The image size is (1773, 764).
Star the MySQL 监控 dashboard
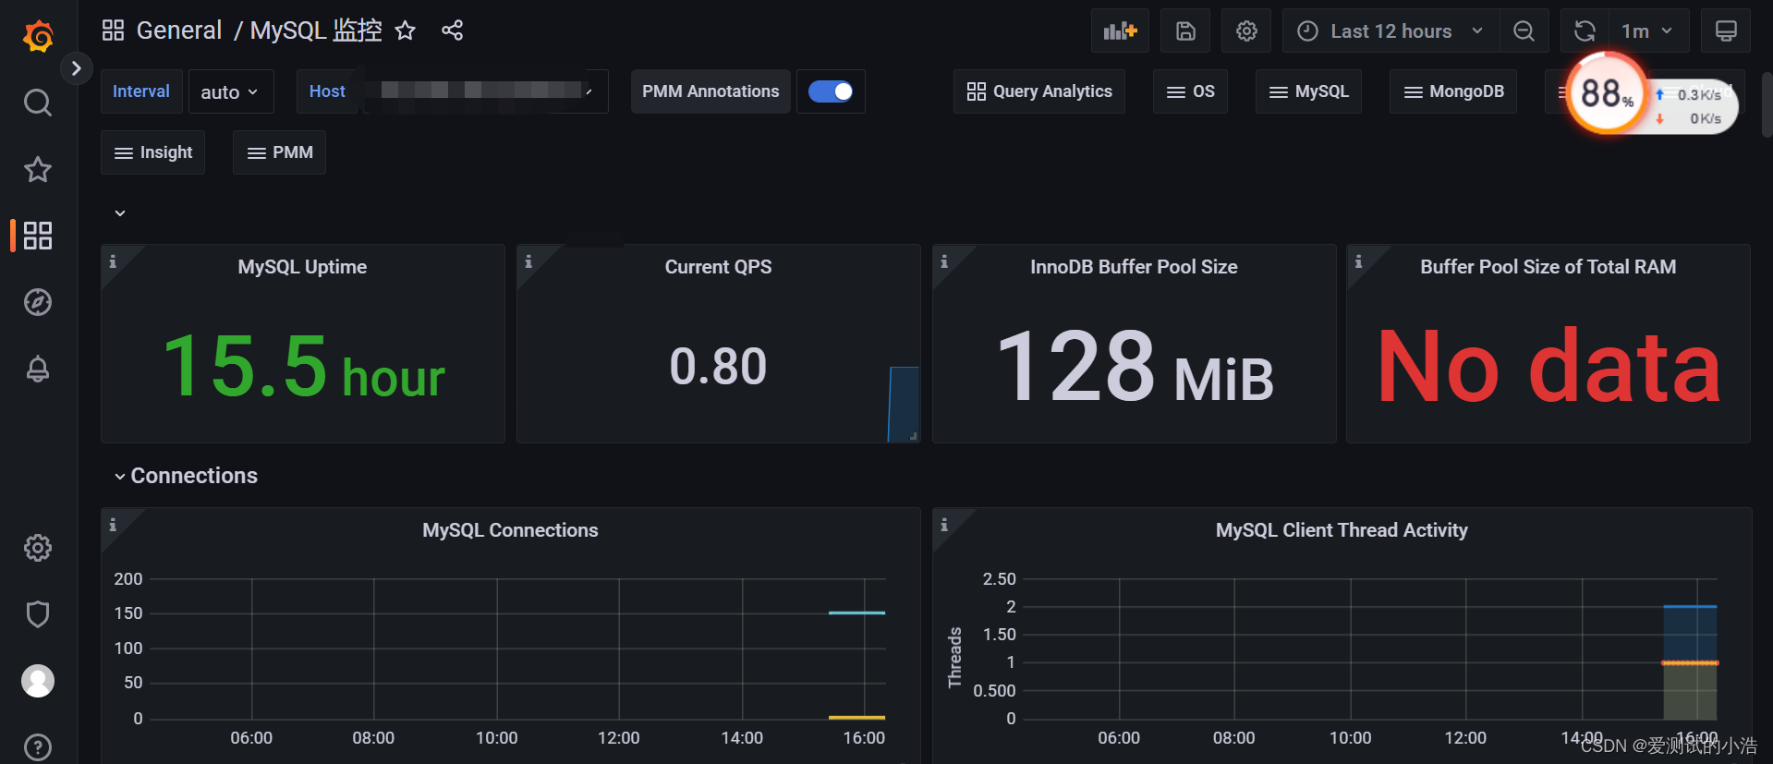[405, 31]
